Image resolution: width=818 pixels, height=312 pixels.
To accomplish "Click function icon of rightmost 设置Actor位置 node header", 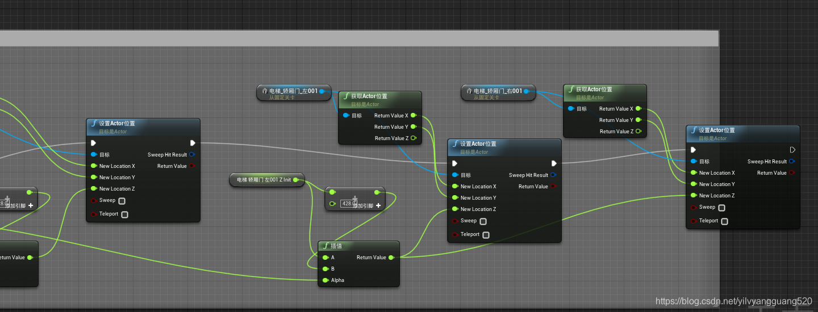I will pyautogui.click(x=694, y=130).
